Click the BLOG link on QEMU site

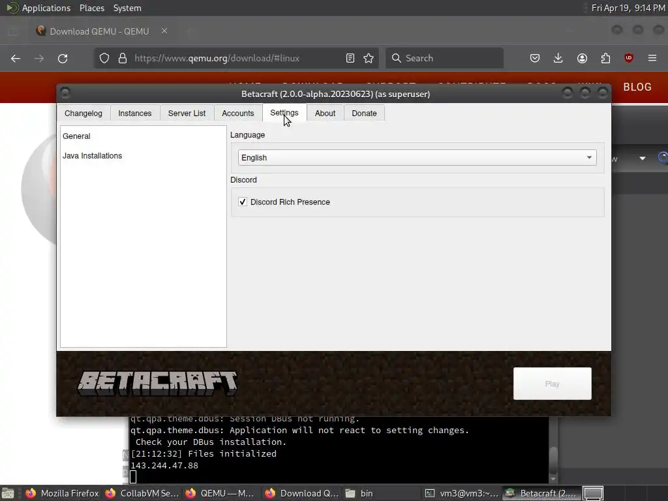pyautogui.click(x=637, y=87)
